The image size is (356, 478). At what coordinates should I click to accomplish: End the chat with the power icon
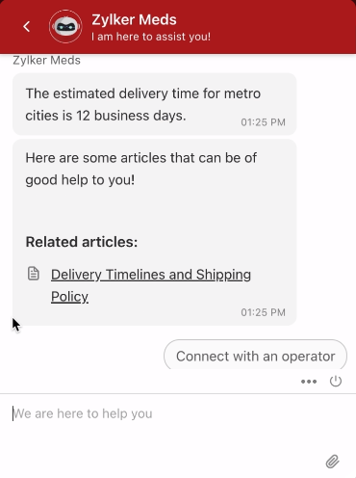click(336, 382)
